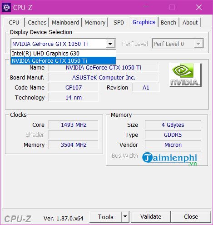
Task: Click the Vendor label in Memory group
Action: [129, 145]
